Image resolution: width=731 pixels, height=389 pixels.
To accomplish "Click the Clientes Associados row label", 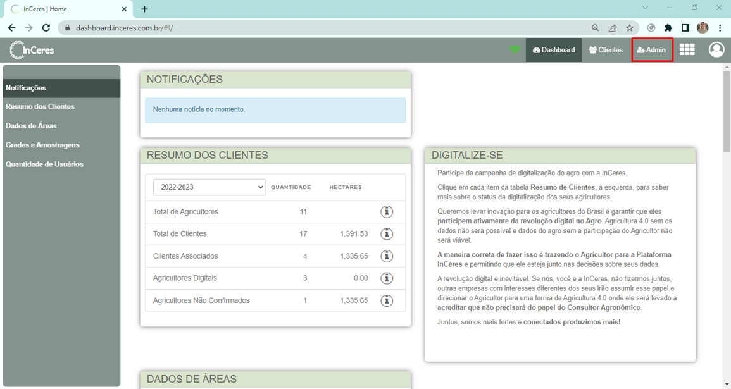I will coord(185,256).
